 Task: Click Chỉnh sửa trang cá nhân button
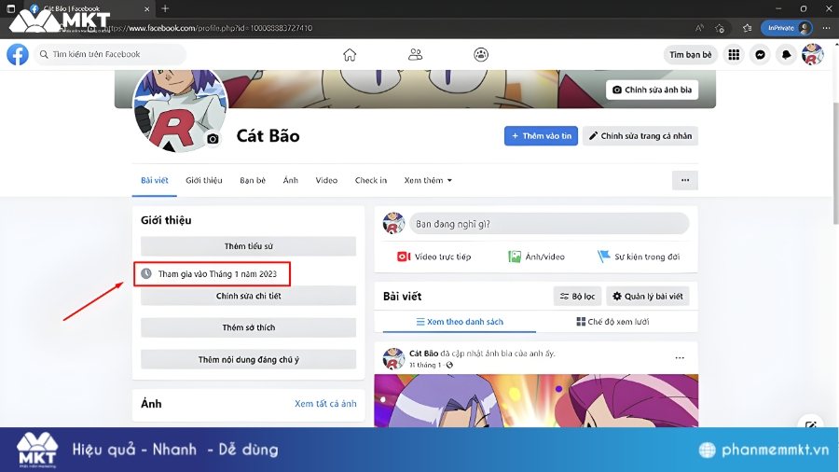tap(640, 136)
